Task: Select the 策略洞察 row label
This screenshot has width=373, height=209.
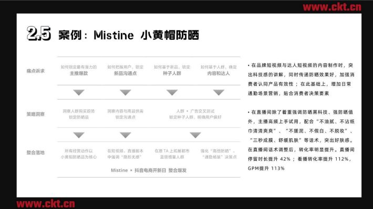Action: [35, 114]
